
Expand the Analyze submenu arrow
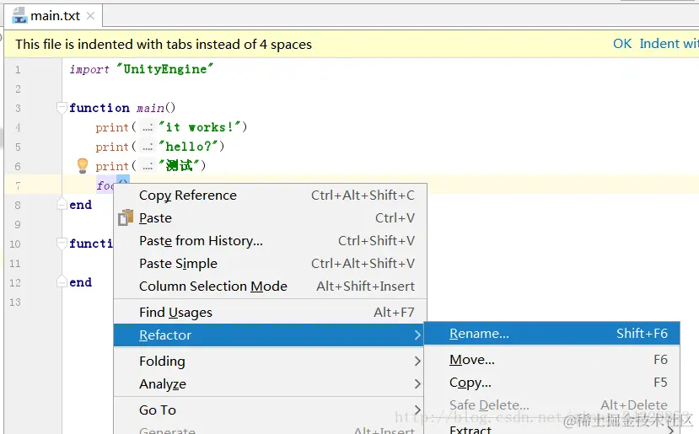[x=417, y=384]
